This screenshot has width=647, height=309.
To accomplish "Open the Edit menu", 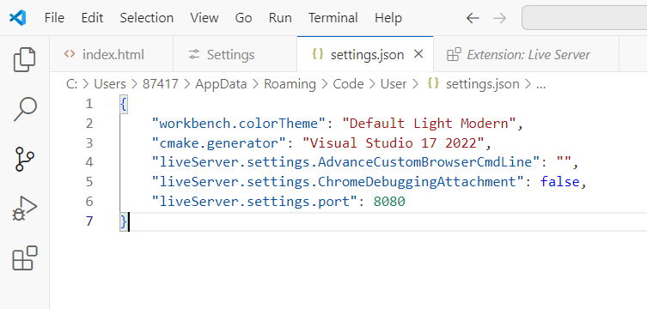I will [x=93, y=18].
